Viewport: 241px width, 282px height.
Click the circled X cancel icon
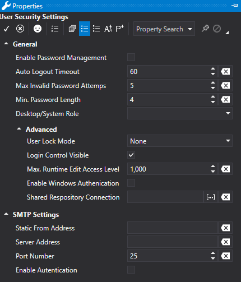pos(20,29)
